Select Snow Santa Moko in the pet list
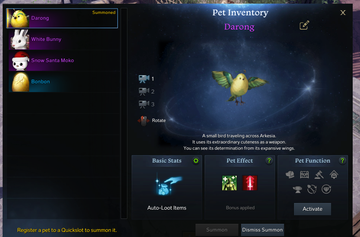Screen dimensions: 360x237 point(63,61)
